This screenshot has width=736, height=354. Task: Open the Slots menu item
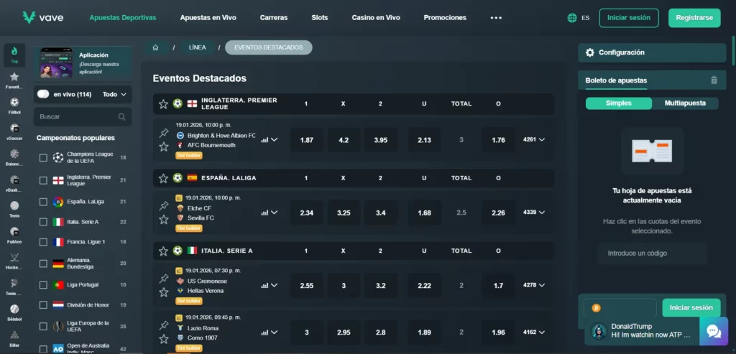[320, 18]
